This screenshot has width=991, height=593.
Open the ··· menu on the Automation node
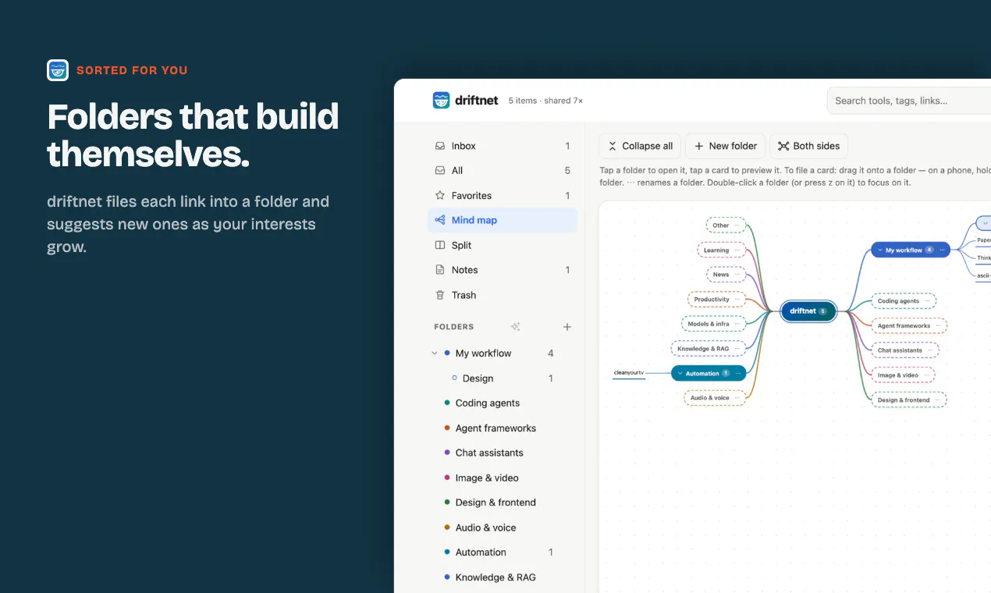737,374
